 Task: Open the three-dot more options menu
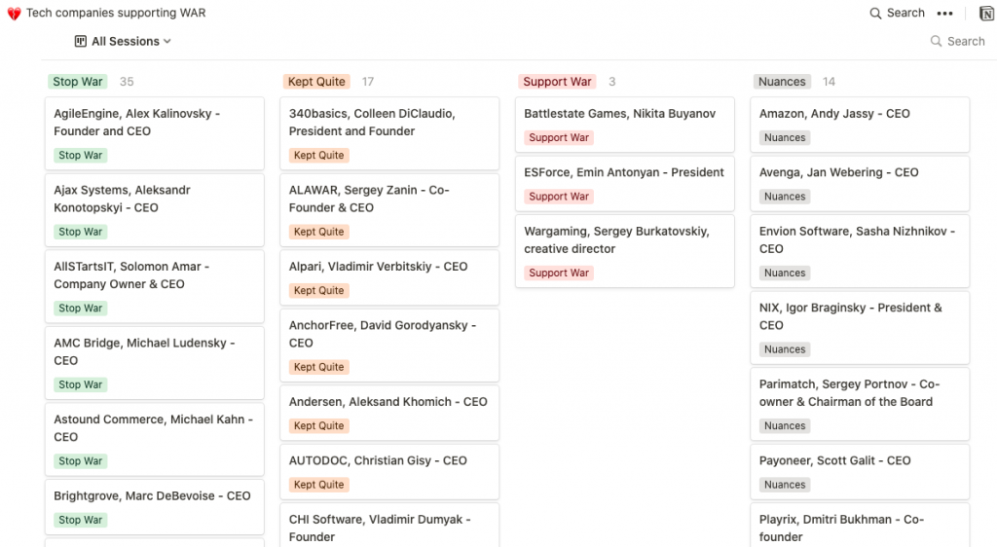point(944,14)
